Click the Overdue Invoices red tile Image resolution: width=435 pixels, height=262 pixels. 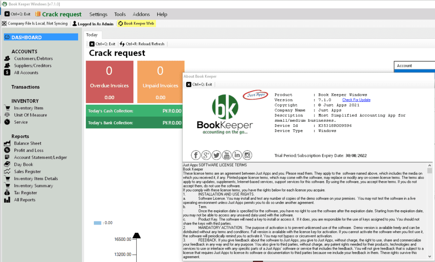109,82
